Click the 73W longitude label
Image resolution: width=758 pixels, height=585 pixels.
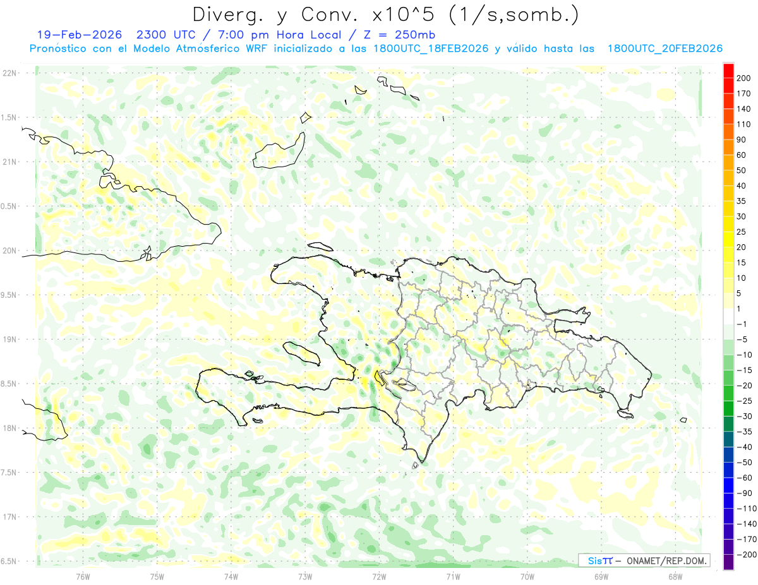point(305,576)
